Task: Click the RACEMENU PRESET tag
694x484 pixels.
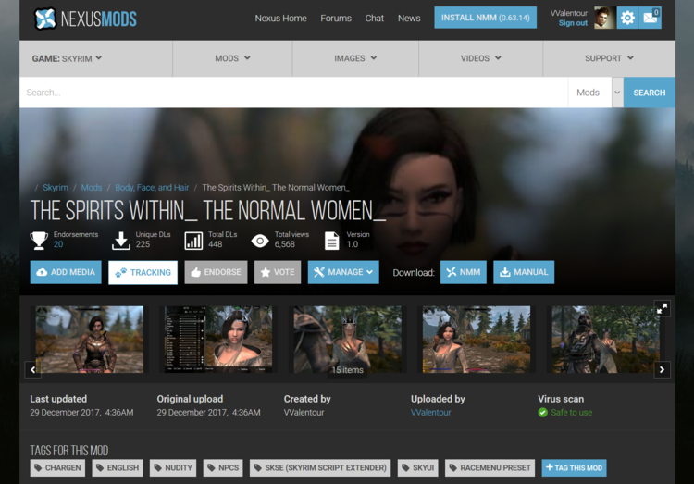Action: point(490,467)
